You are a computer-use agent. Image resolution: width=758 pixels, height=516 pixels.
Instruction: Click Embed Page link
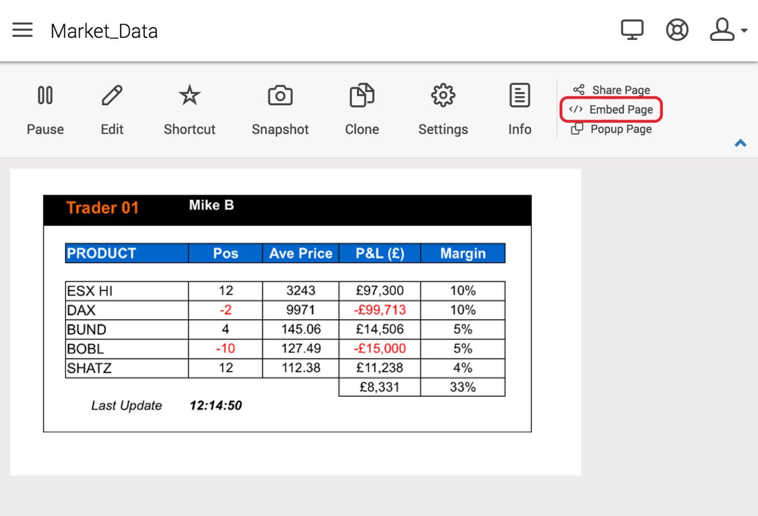coord(611,110)
